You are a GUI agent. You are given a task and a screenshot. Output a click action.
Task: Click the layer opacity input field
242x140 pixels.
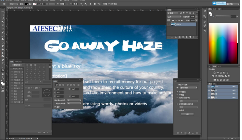(x=192, y=16)
